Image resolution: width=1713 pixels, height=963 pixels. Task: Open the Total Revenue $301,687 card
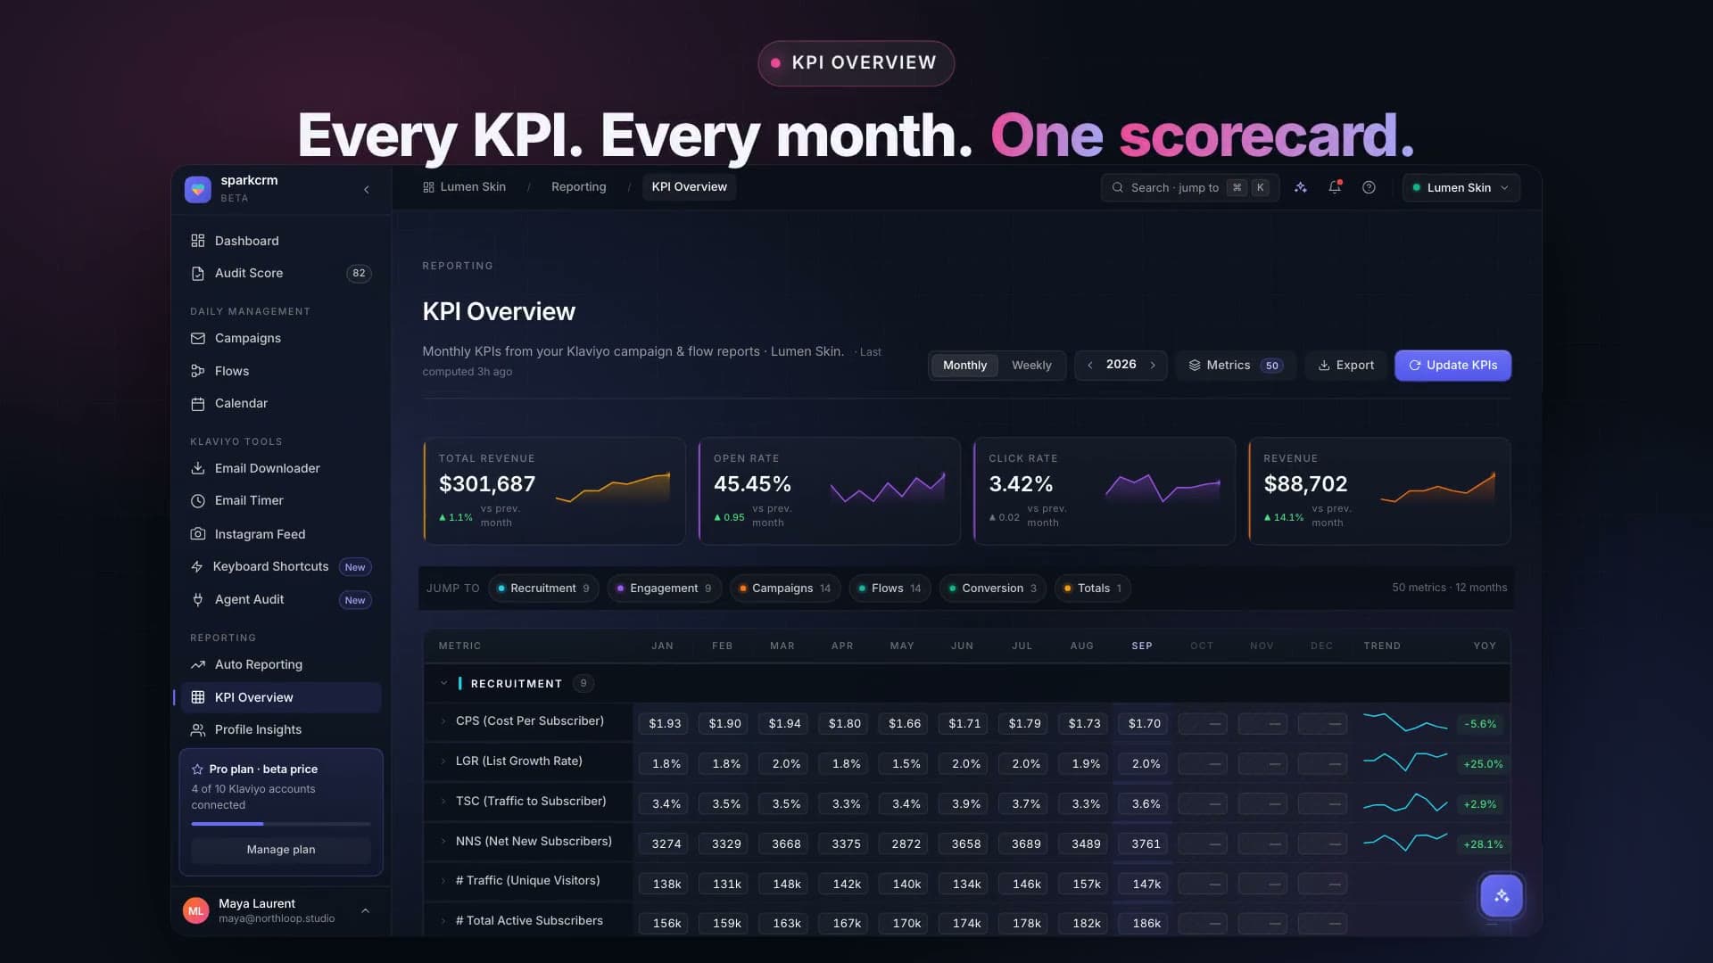(x=554, y=491)
